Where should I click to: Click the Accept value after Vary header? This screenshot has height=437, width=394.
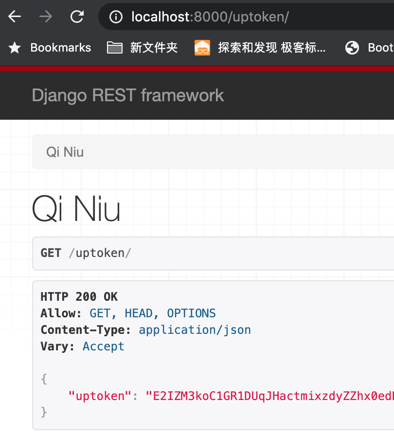point(103,346)
